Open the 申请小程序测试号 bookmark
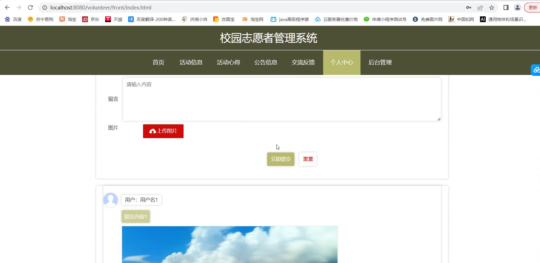The height and width of the screenshot is (263, 540). 385,19
